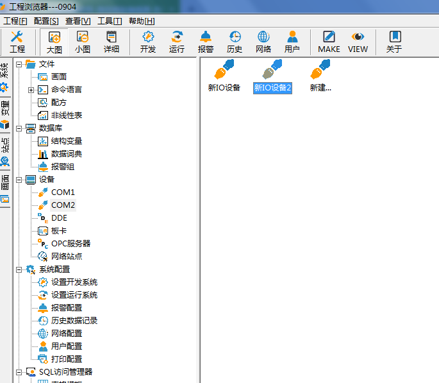
Task: Select 非线性表 tree node
Action: 67,115
